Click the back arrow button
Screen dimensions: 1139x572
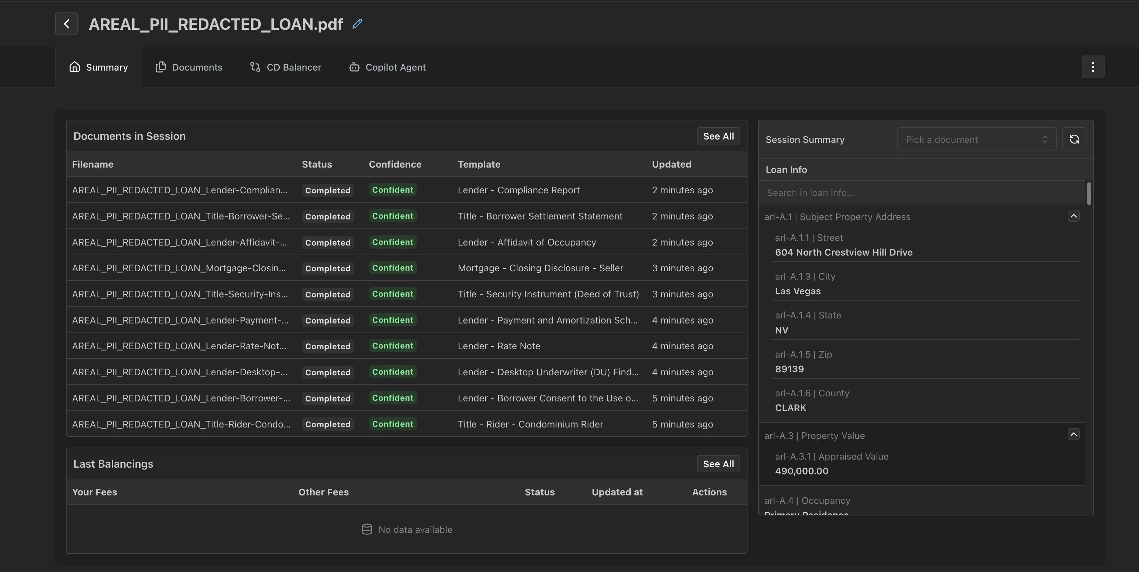66,23
